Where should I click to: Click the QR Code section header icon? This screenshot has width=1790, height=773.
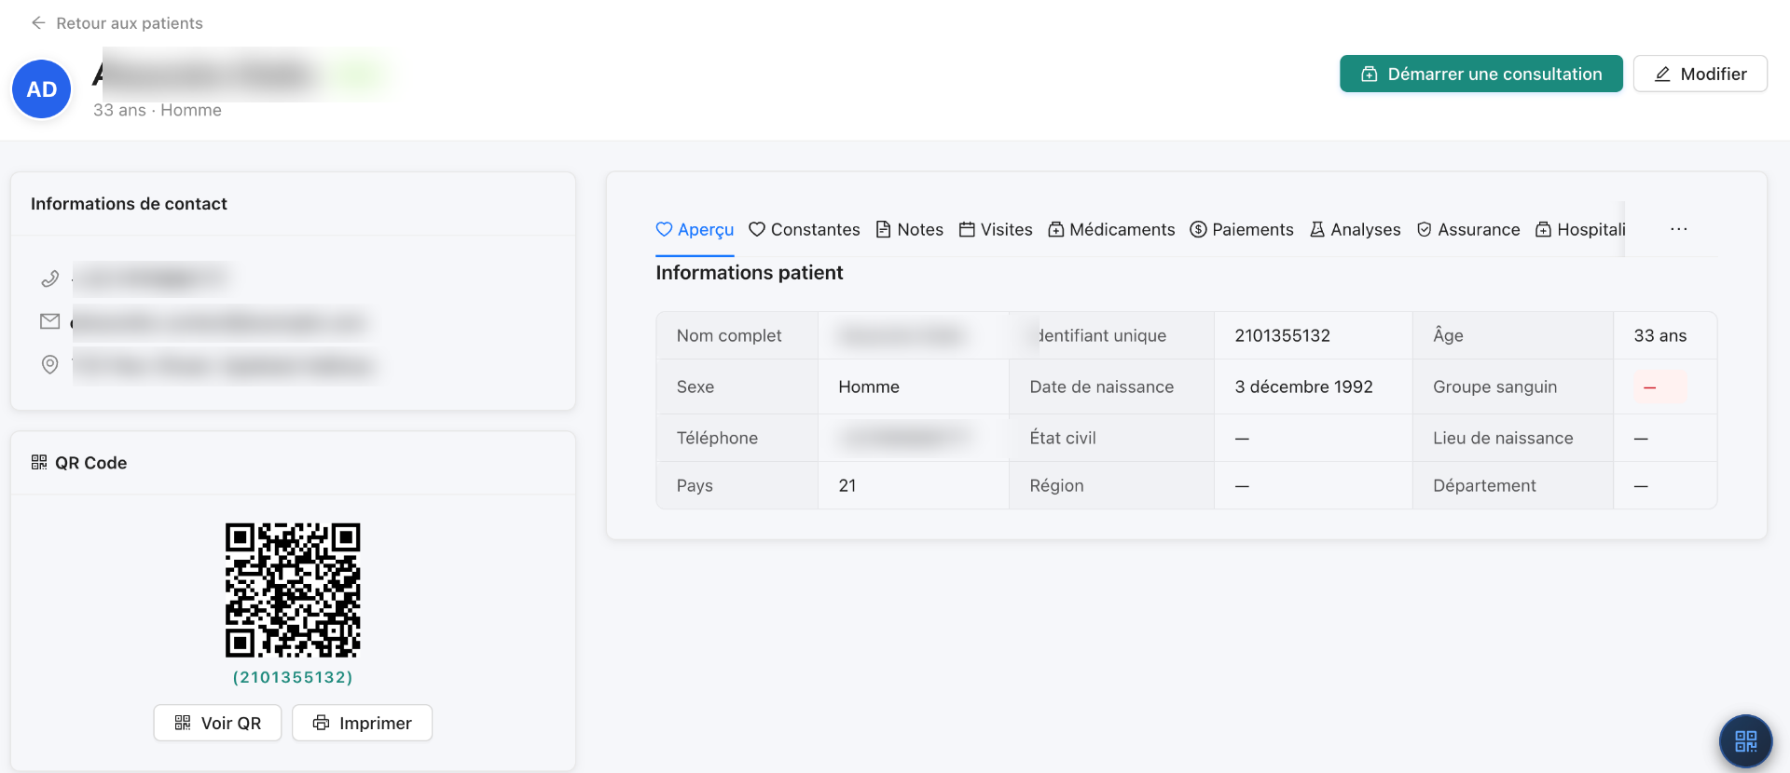pos(39,463)
